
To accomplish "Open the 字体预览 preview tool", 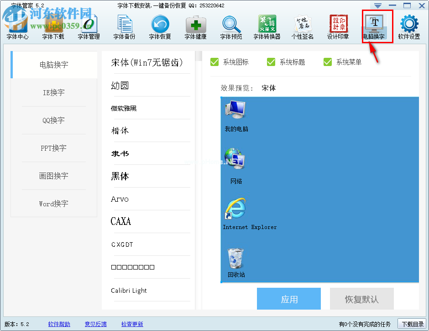I will click(x=230, y=26).
